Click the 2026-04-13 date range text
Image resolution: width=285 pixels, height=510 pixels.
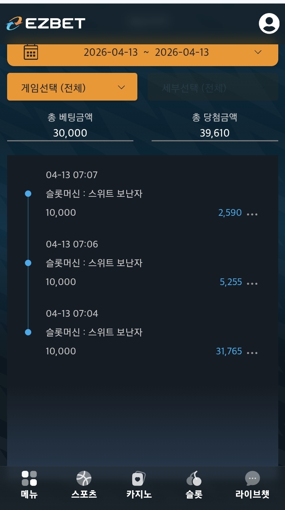tap(146, 52)
